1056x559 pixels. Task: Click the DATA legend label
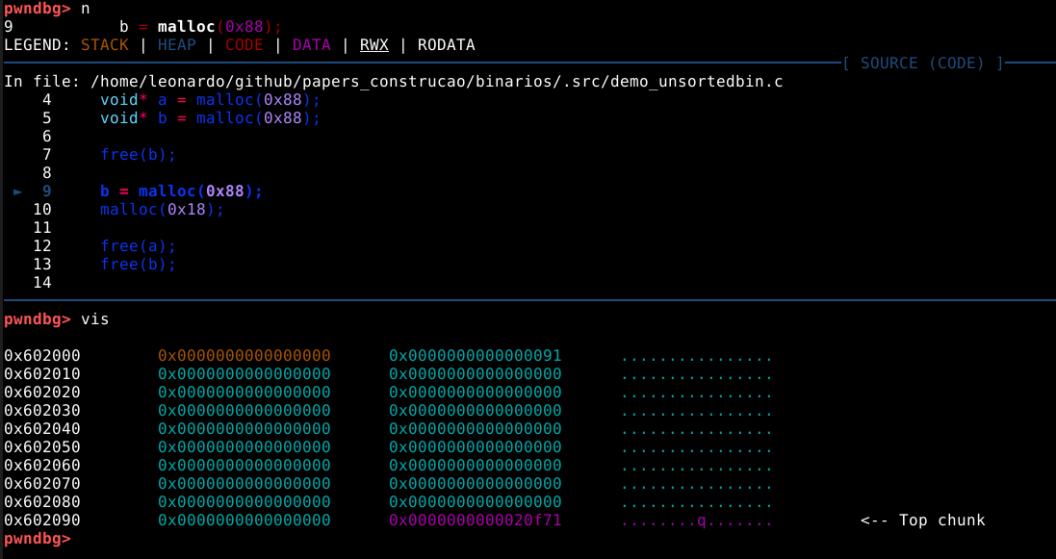tap(311, 45)
